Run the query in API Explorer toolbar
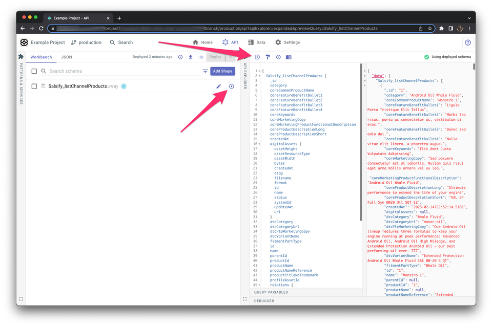 257,57
